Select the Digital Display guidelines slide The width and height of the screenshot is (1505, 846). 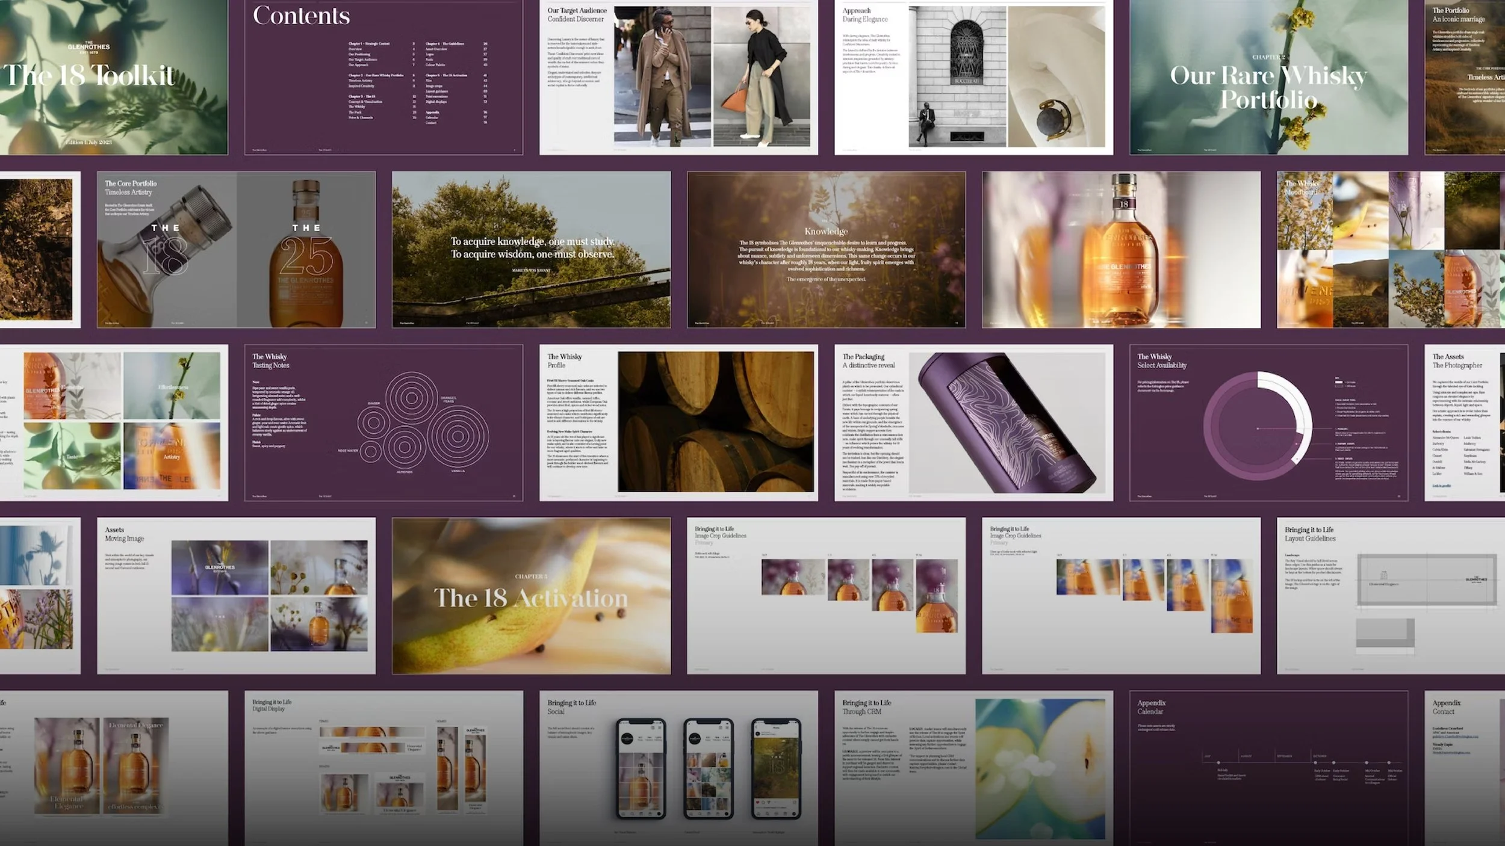pyautogui.click(x=383, y=768)
